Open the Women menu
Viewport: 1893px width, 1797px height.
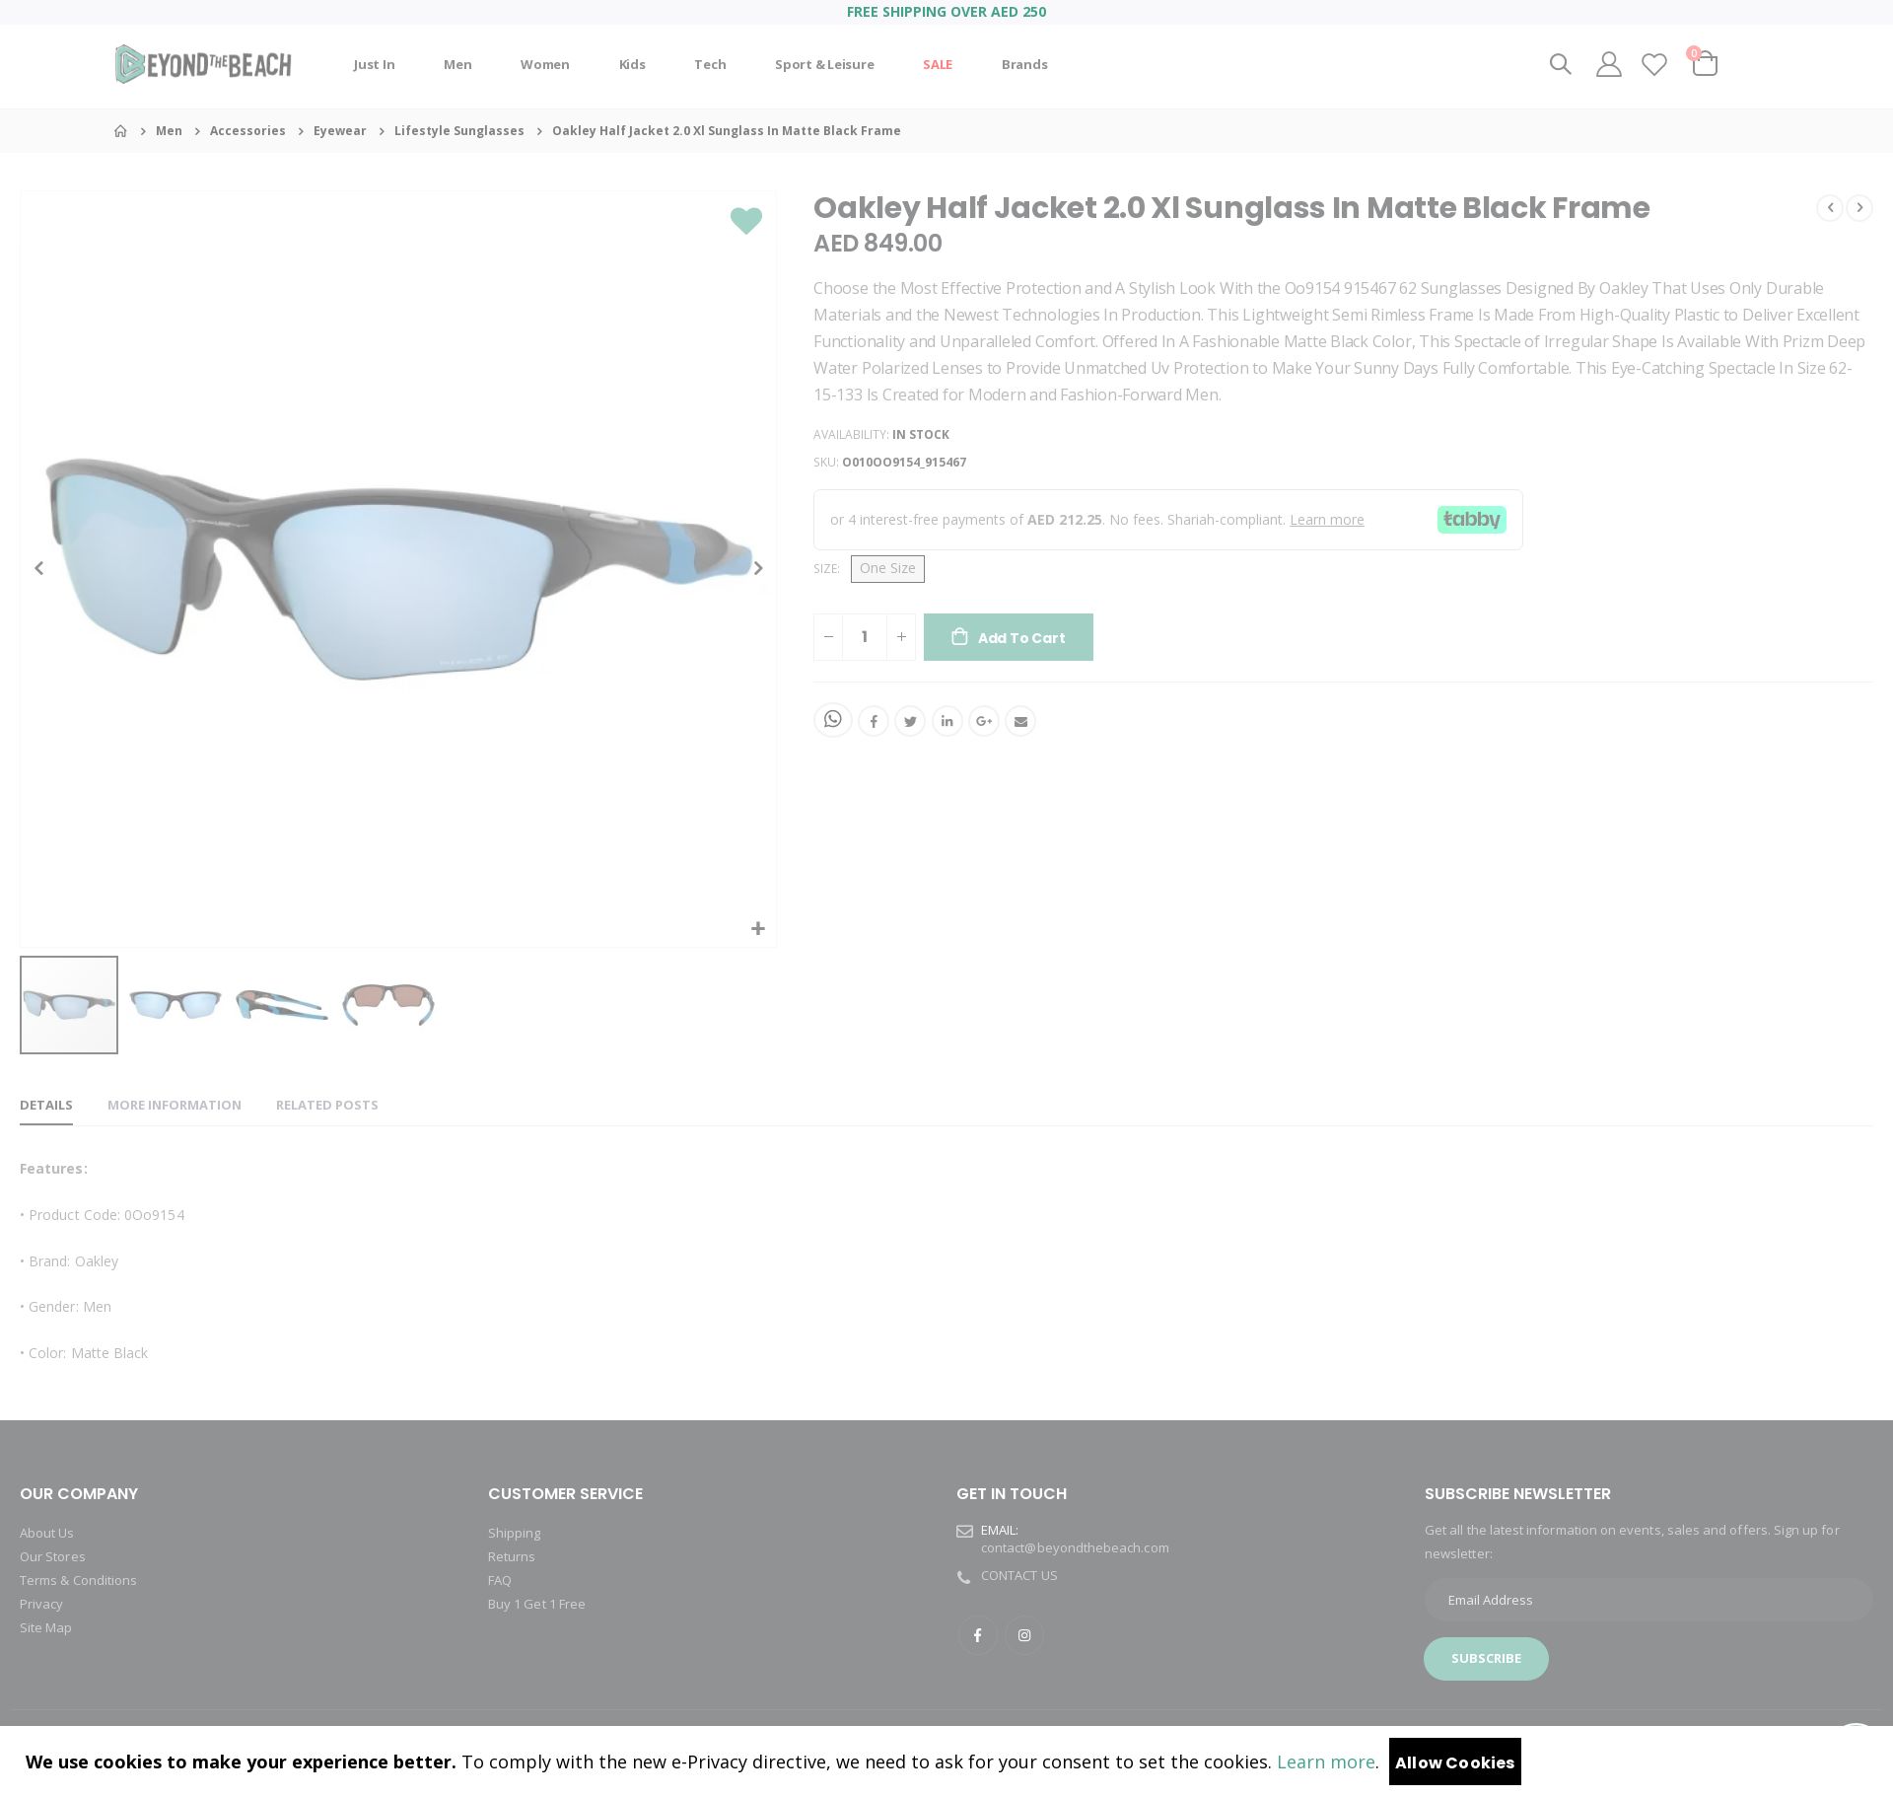point(545,65)
